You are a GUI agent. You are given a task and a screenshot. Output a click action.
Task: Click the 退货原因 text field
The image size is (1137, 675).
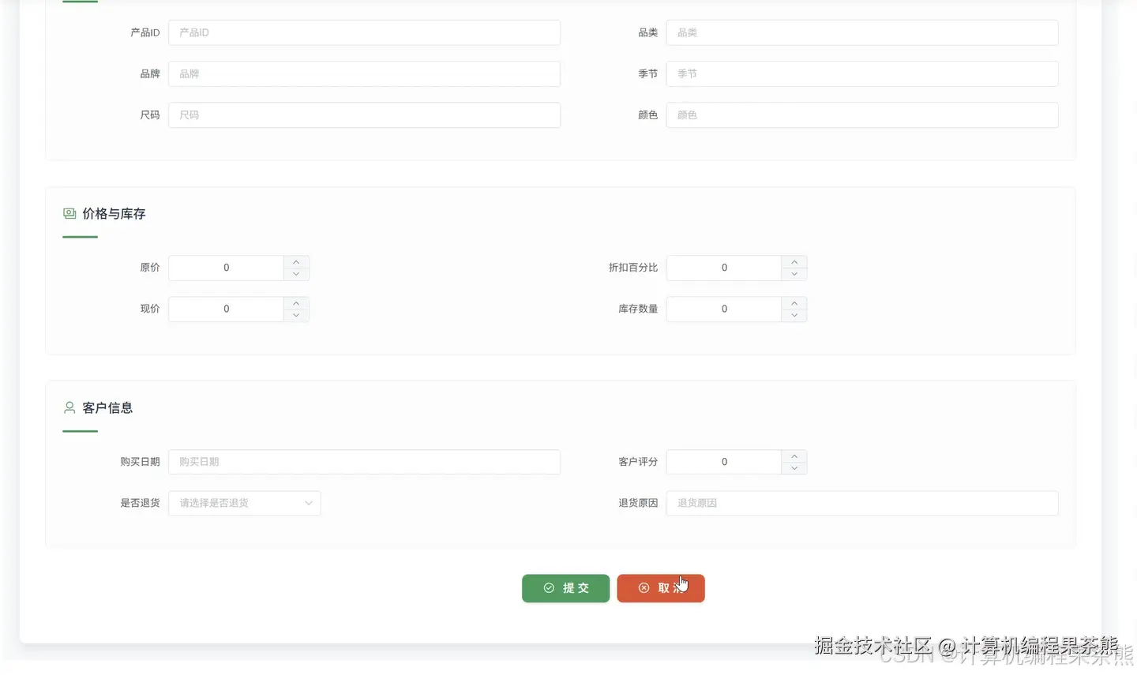(862, 503)
